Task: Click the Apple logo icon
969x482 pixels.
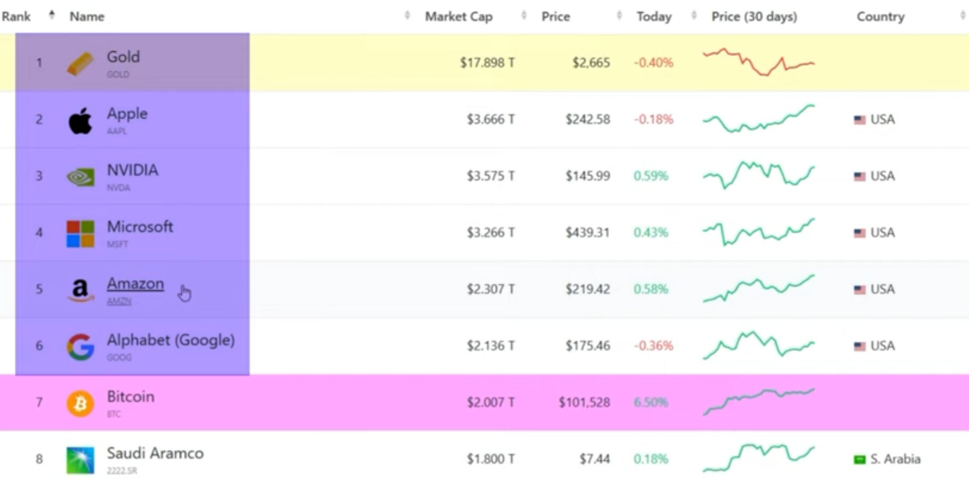Action: tap(80, 121)
